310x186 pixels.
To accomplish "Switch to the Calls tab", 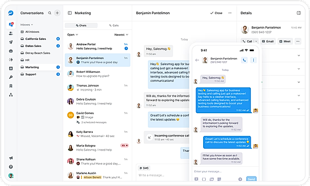I will pos(114,25).
